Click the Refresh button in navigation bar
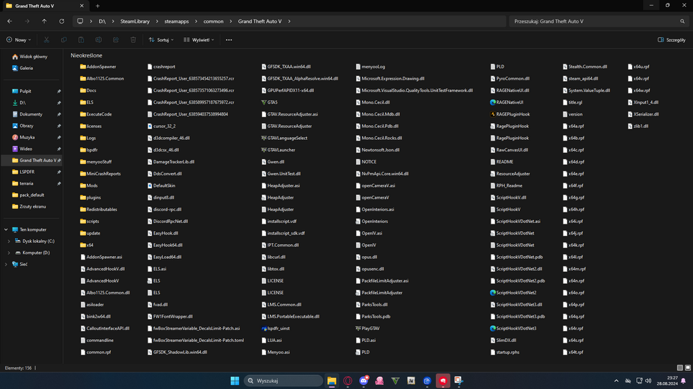 [62, 21]
